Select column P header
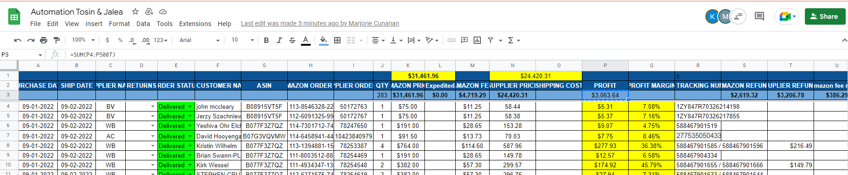The height and width of the screenshot is (175, 848). 605,65
